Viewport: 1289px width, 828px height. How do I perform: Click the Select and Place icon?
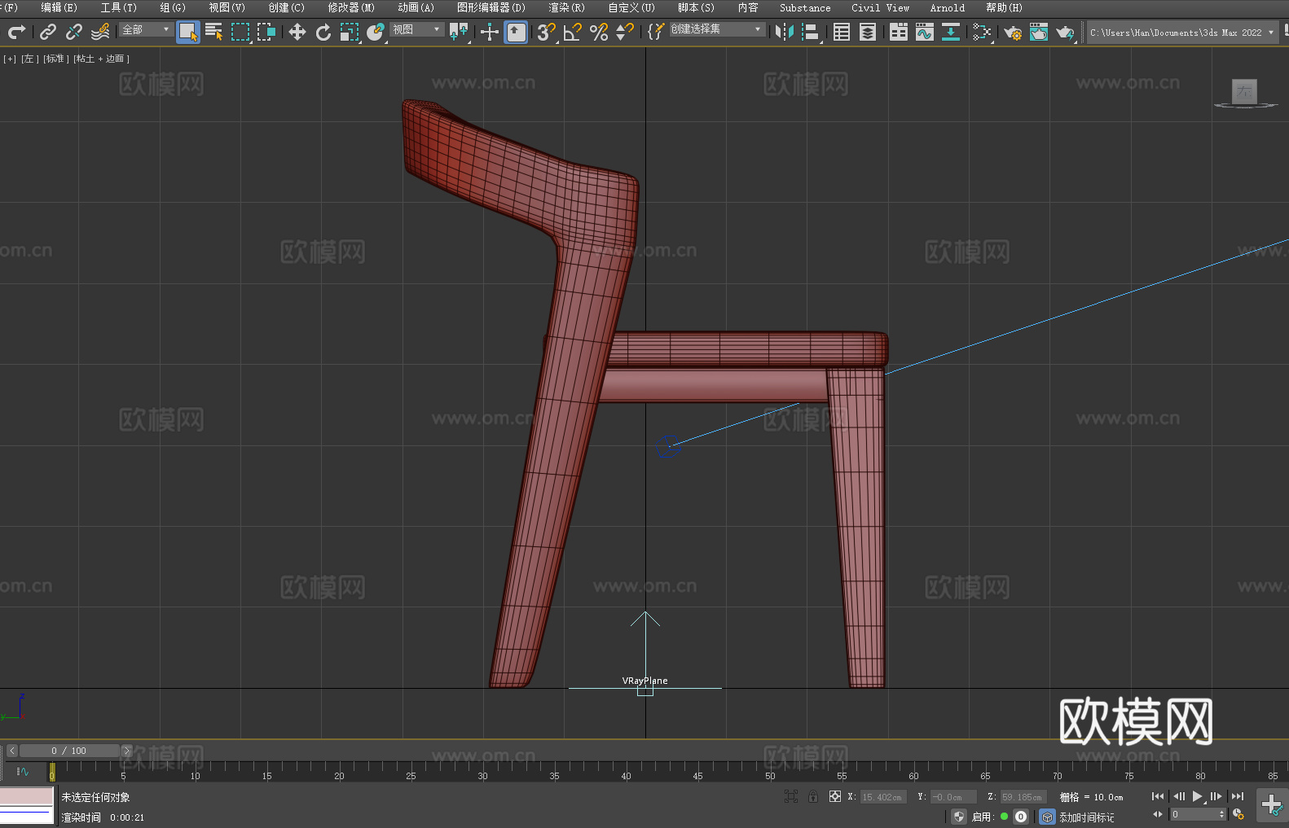pyautogui.click(x=376, y=32)
